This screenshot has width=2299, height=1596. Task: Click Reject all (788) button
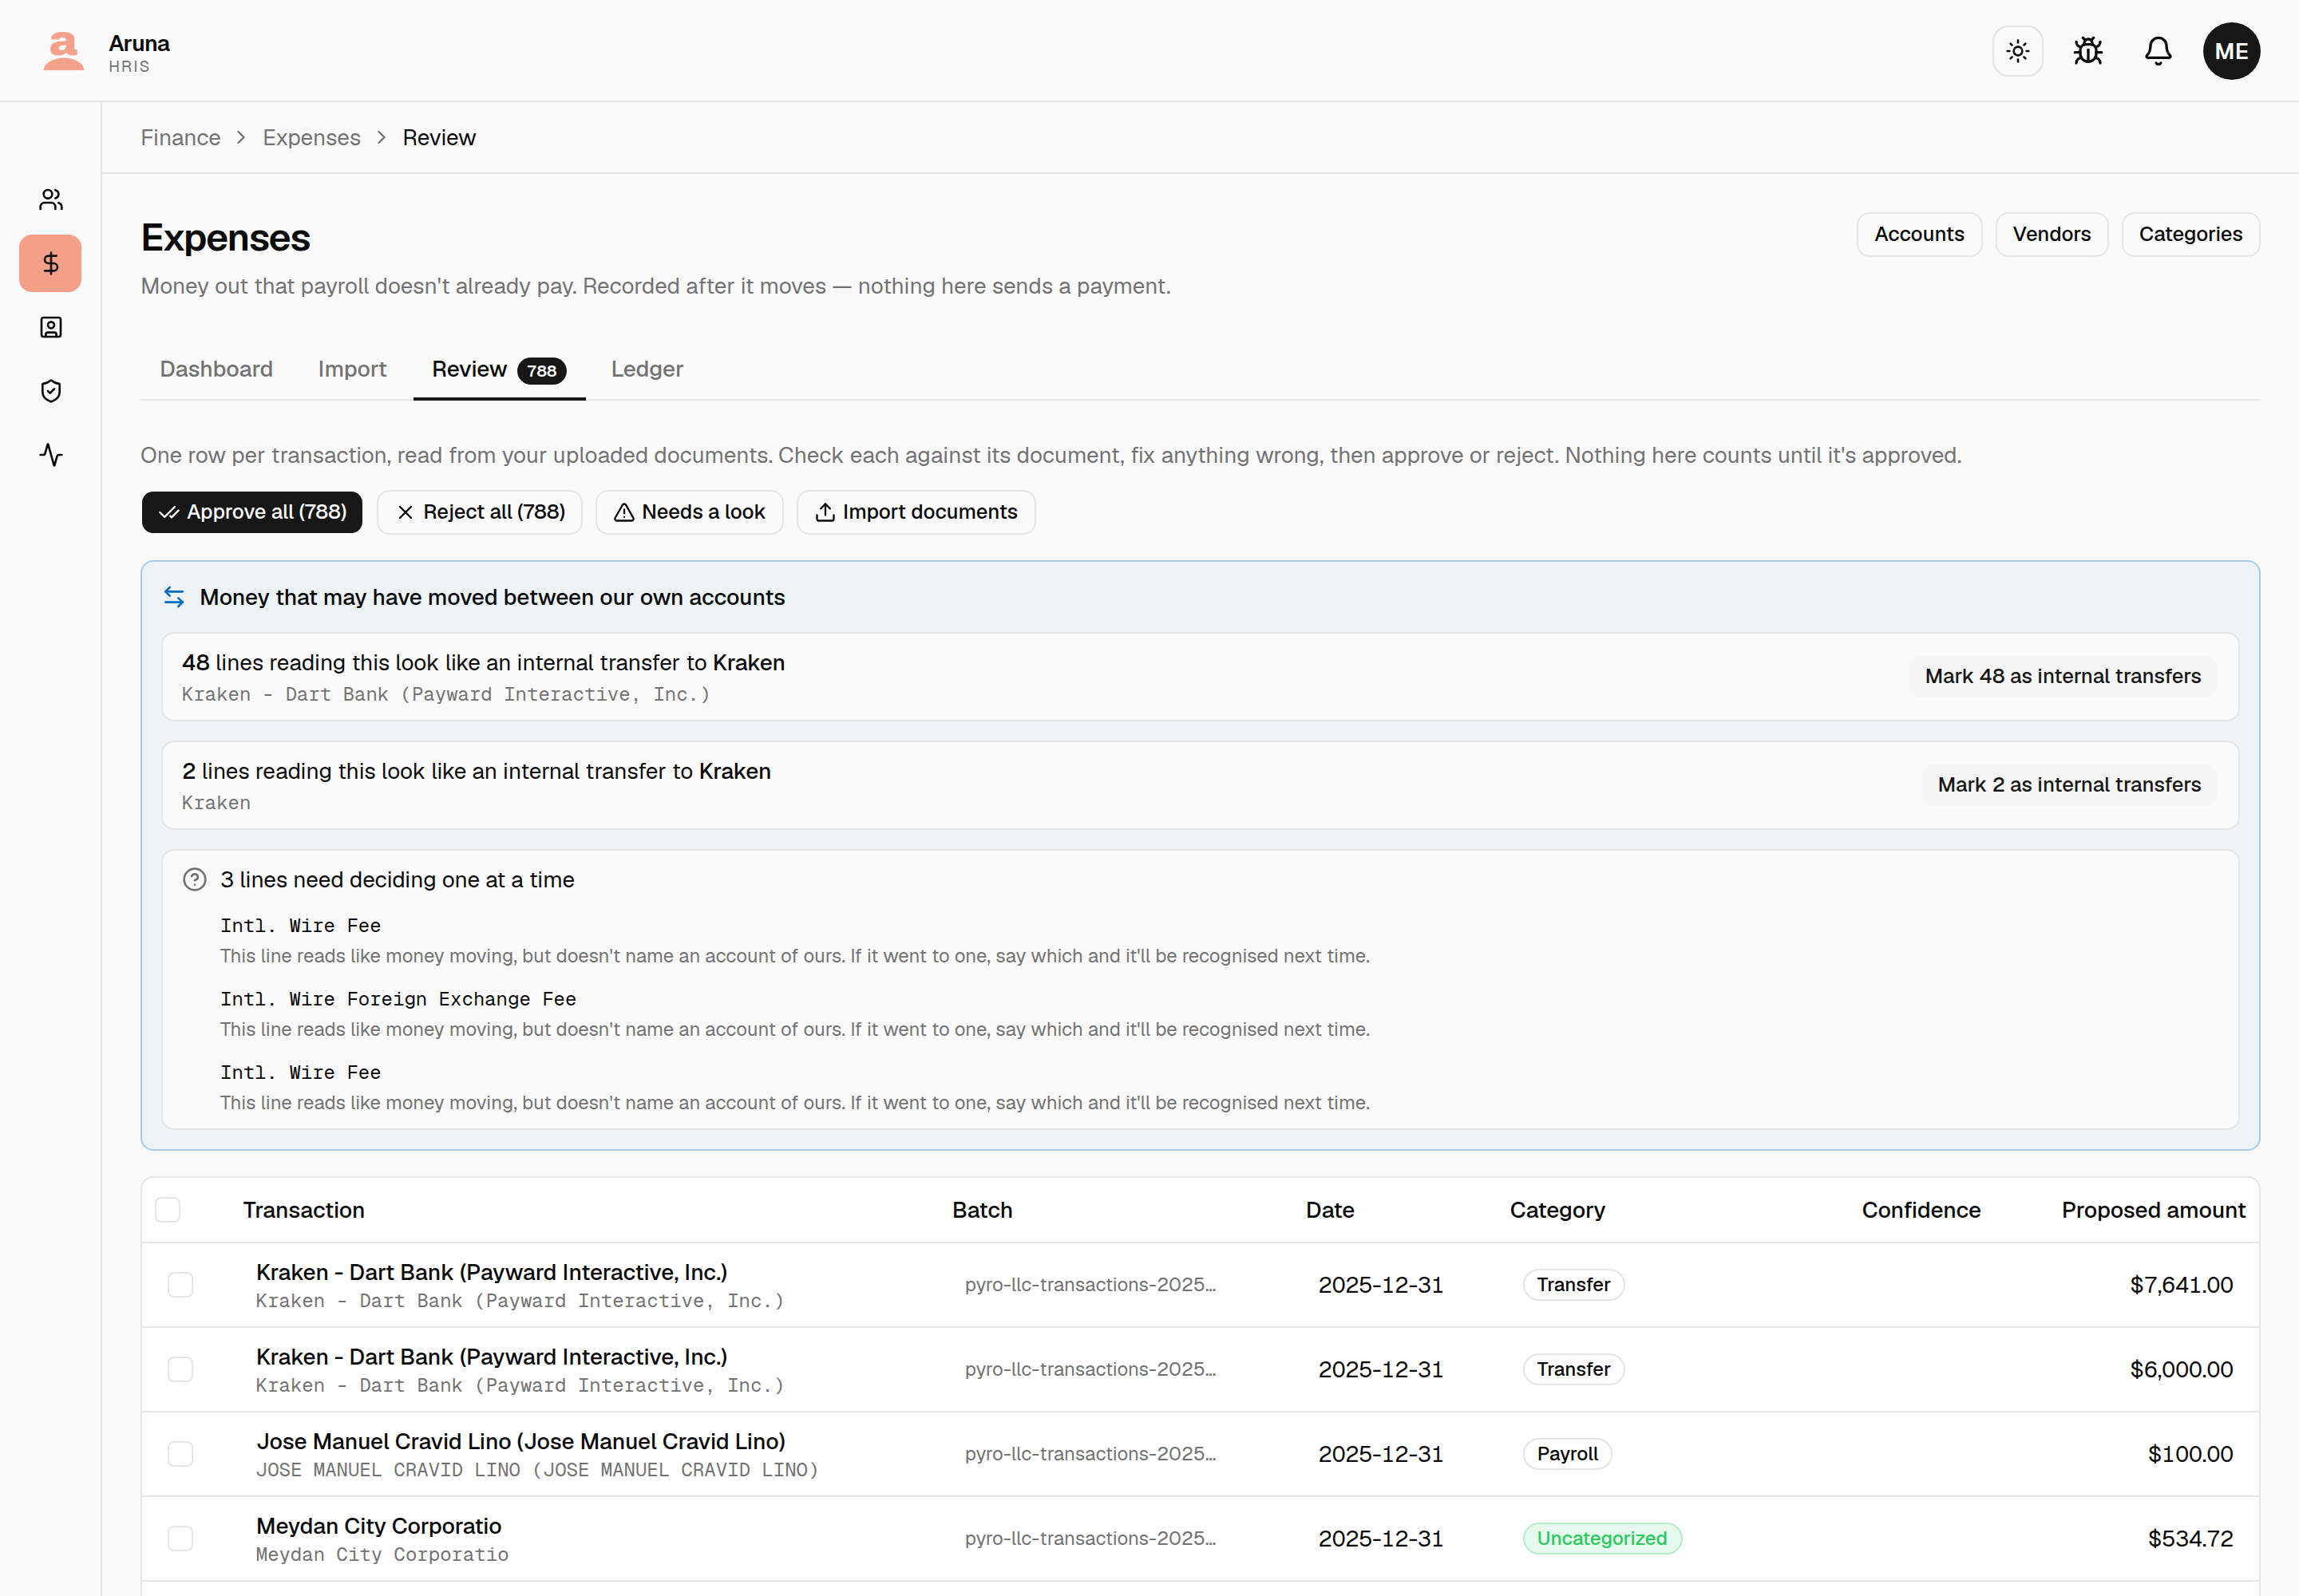481,512
